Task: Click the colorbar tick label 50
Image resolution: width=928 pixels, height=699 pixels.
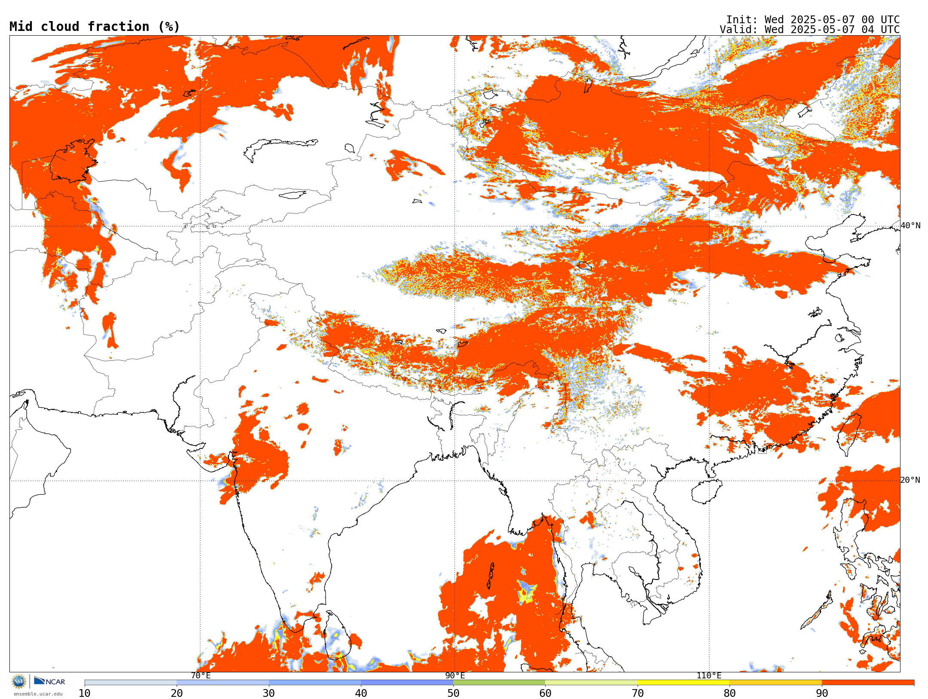Action: click(453, 693)
